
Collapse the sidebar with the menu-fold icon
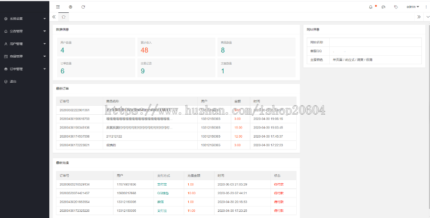58,7
